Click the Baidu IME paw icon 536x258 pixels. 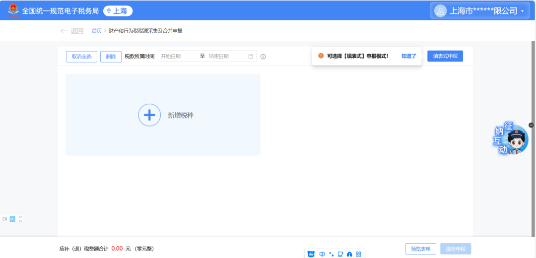coord(311,254)
